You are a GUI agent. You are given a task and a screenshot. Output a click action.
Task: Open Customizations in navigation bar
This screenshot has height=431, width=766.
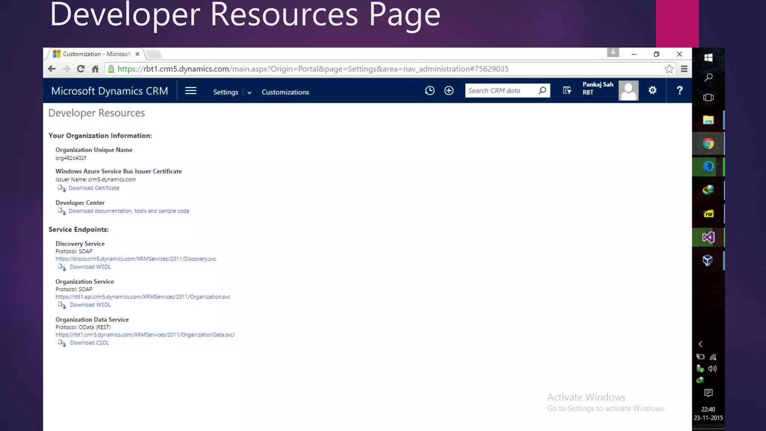tap(285, 92)
